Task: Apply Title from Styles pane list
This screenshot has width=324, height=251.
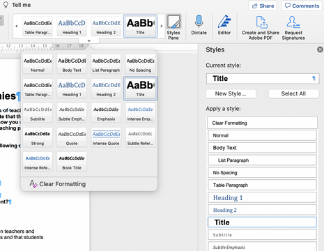Action: tap(262, 222)
